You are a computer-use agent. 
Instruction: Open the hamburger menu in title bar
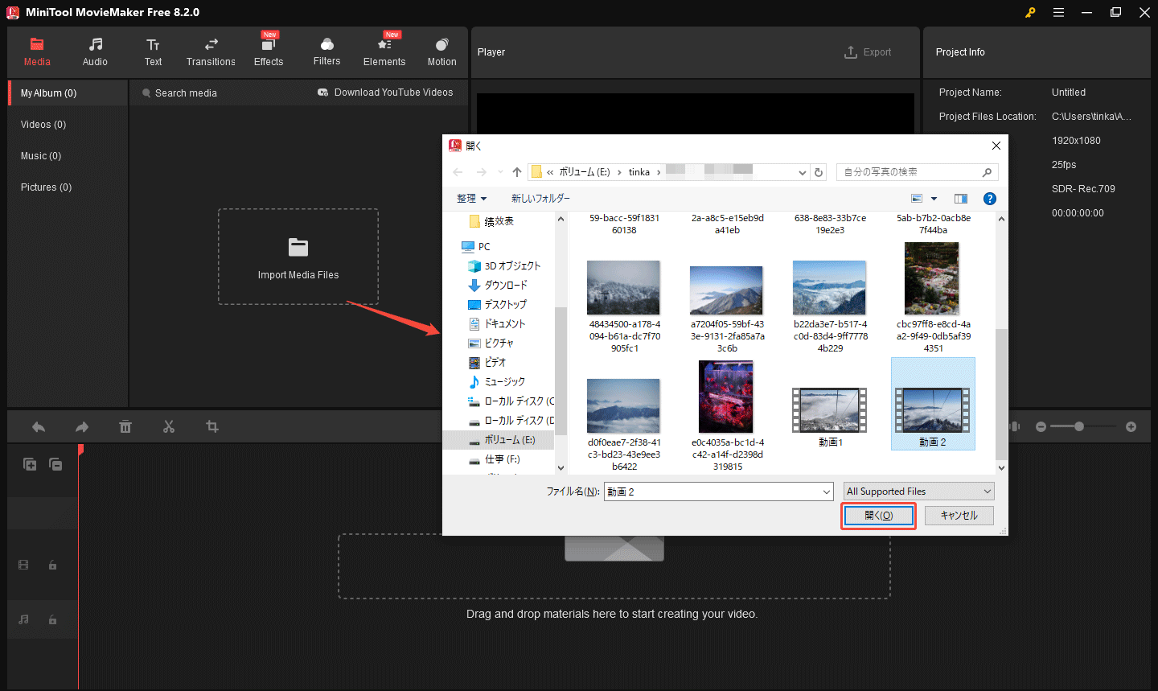[1058, 12]
